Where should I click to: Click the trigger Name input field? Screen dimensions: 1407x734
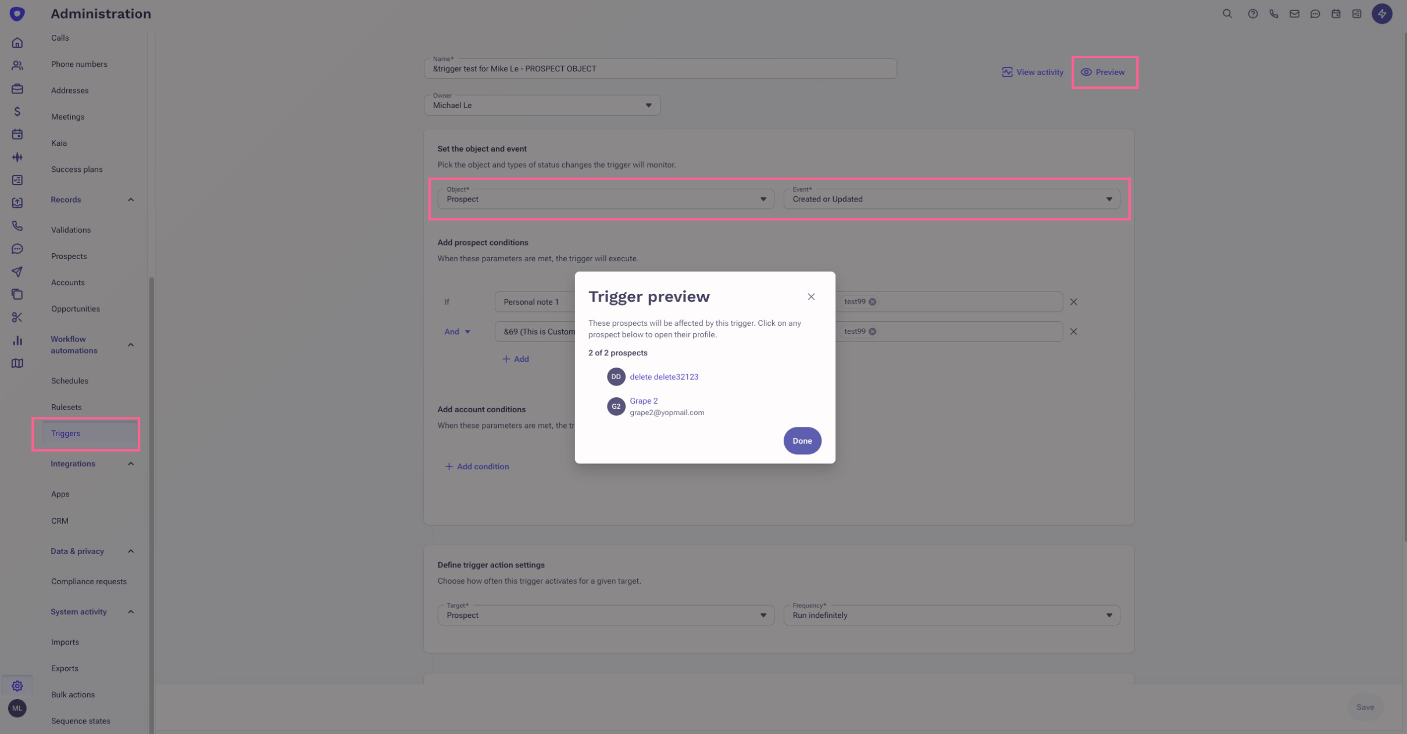coord(660,69)
